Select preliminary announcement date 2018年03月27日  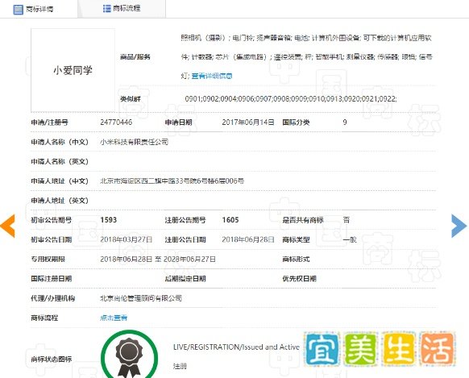coord(127,239)
